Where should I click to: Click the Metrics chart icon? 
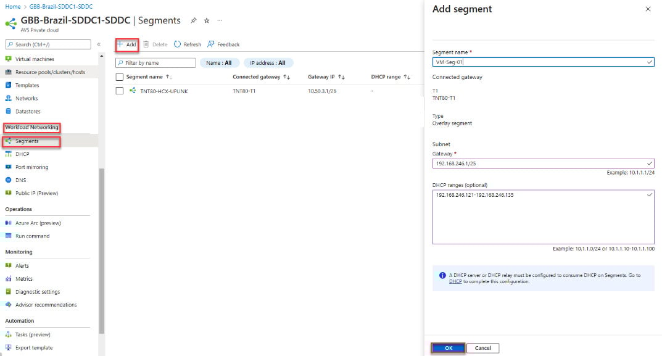9,278
